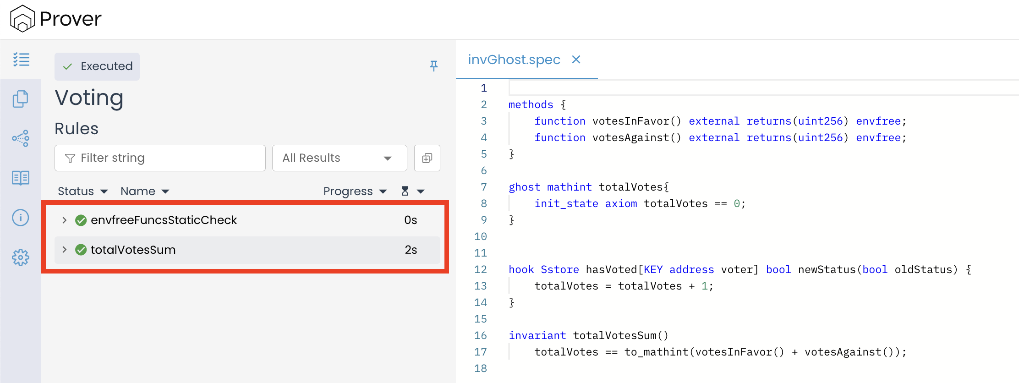Sort rules by Progress column
Image resolution: width=1019 pixels, height=383 pixels.
[x=355, y=191]
